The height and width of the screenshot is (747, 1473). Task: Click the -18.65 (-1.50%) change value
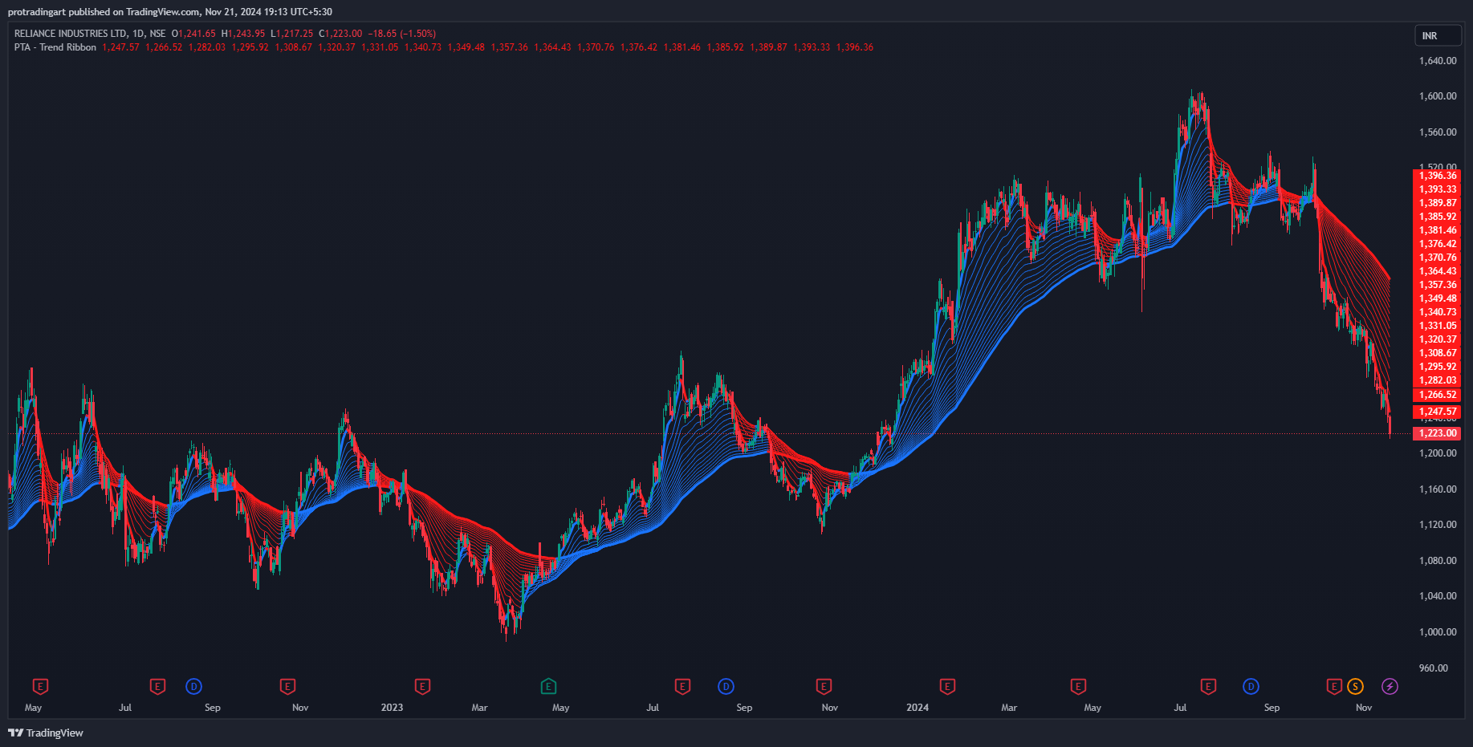click(x=401, y=34)
